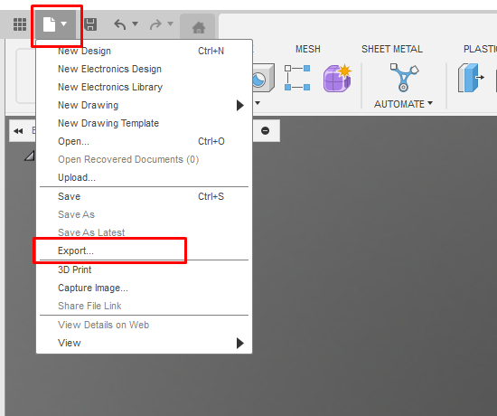Click the Redo arrow icon

(155, 24)
